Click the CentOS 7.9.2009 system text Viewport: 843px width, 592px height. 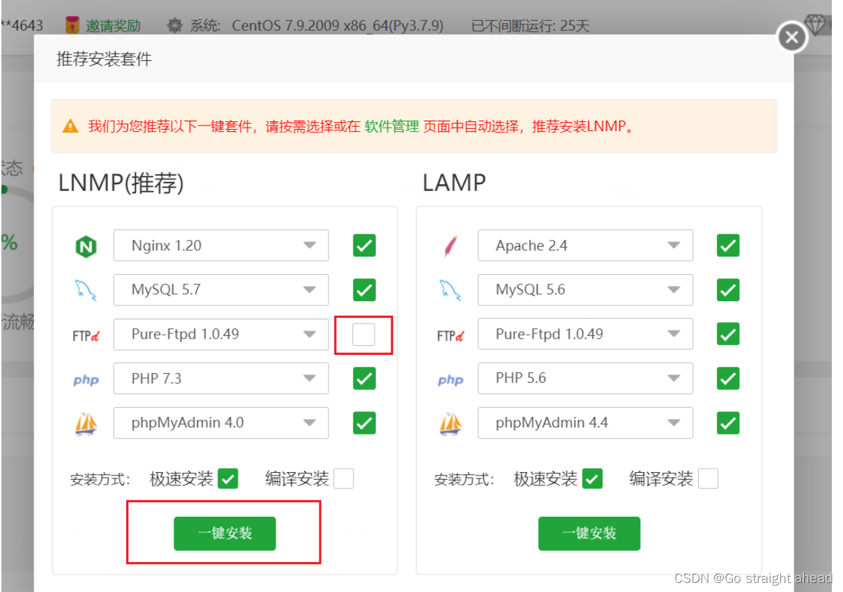[x=337, y=26]
